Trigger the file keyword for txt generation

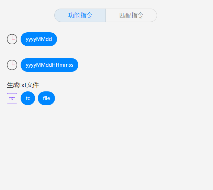[46, 98]
